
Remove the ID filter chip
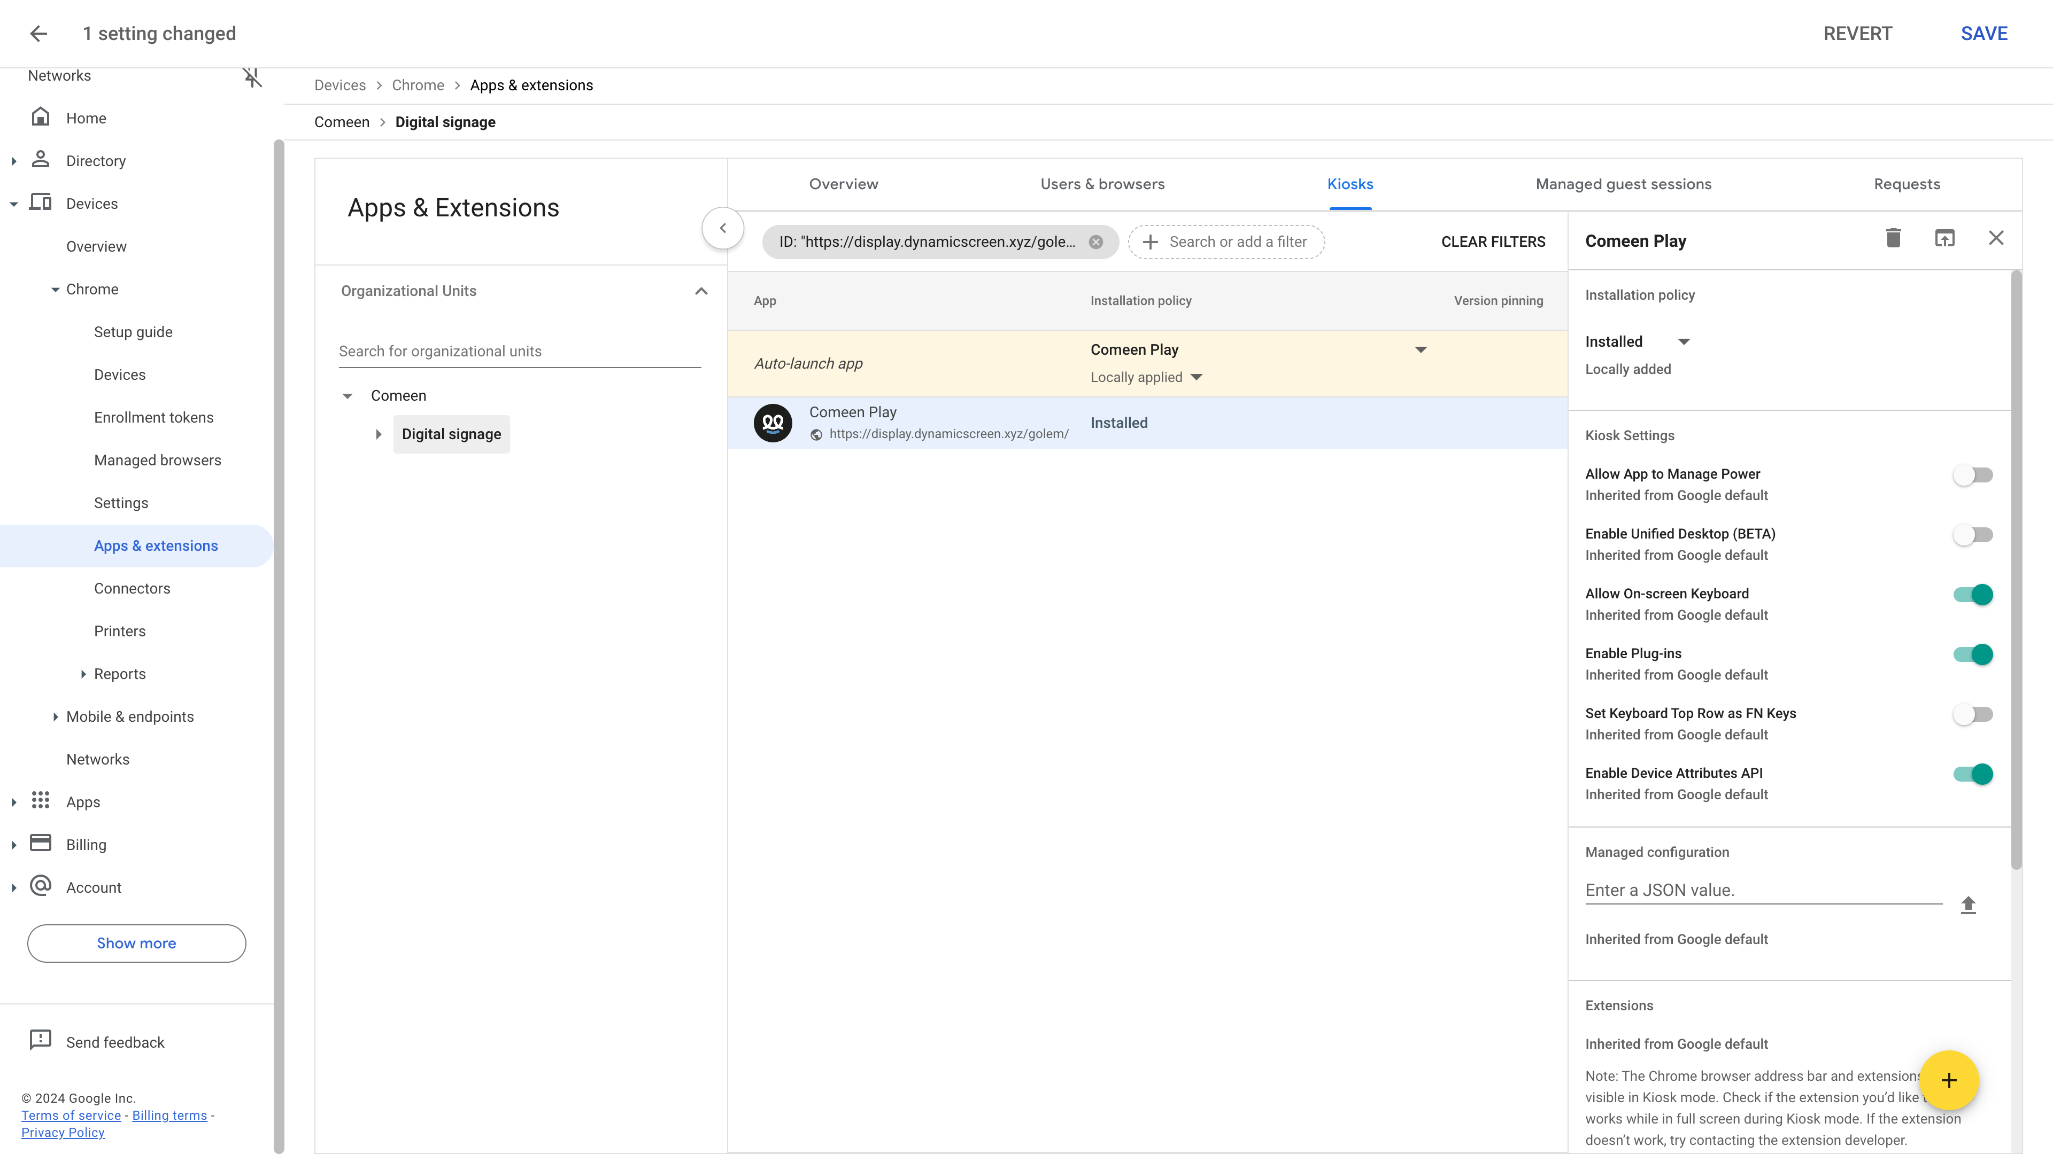click(1096, 242)
